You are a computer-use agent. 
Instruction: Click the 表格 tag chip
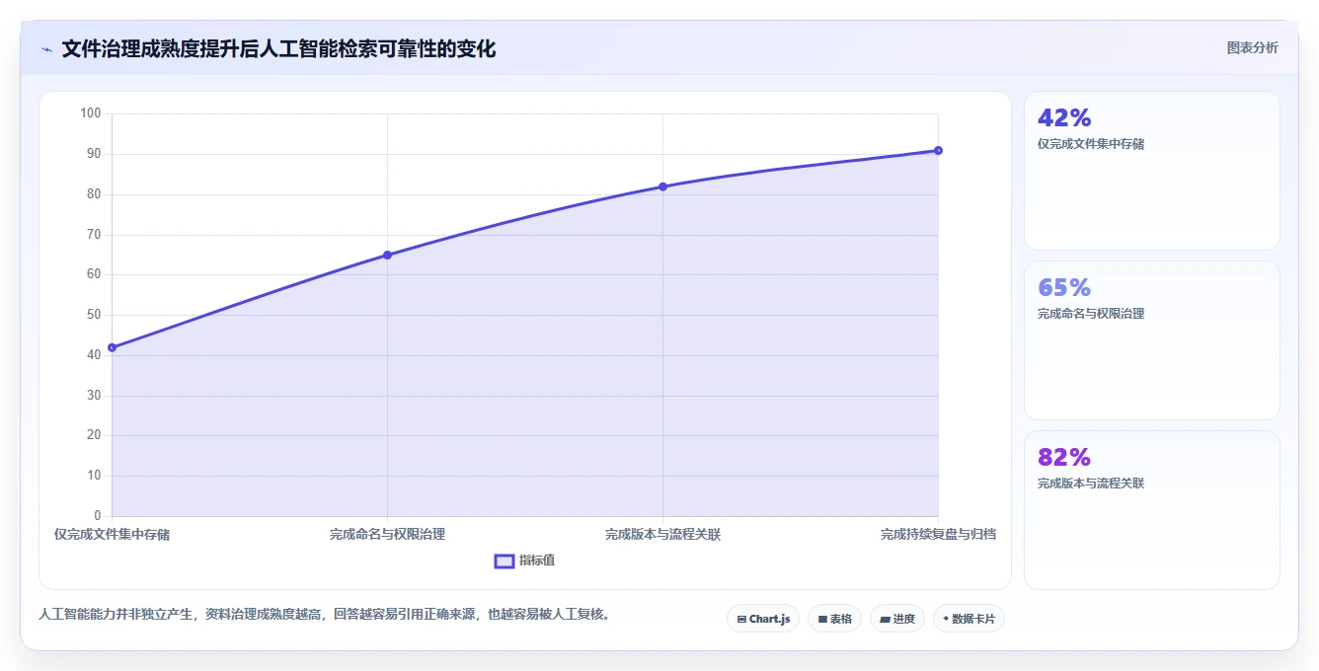(834, 619)
